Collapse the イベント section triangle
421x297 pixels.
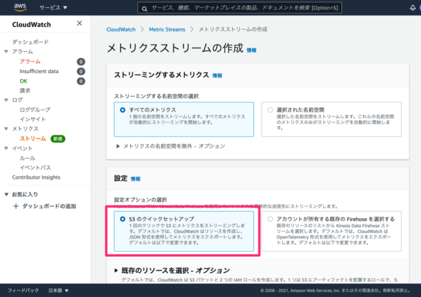click(x=6, y=148)
